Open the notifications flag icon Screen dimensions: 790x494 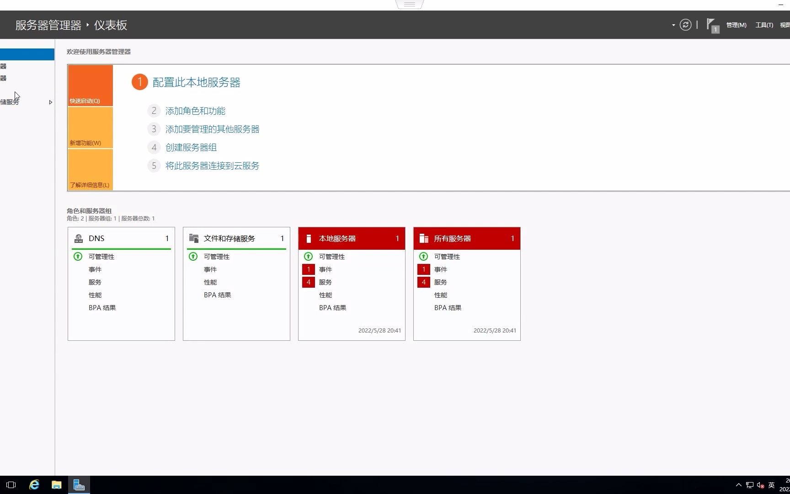tap(712, 25)
